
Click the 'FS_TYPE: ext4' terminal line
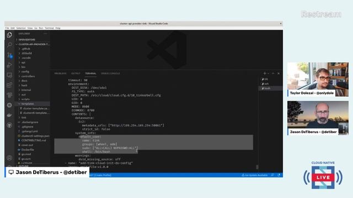click(x=83, y=92)
